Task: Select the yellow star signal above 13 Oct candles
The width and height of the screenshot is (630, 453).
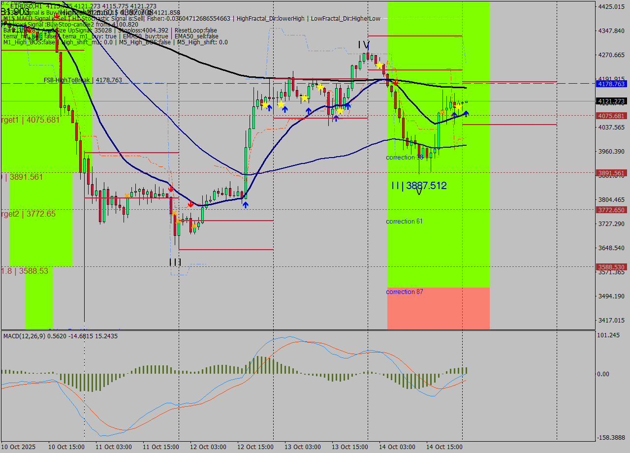Action: (320, 87)
